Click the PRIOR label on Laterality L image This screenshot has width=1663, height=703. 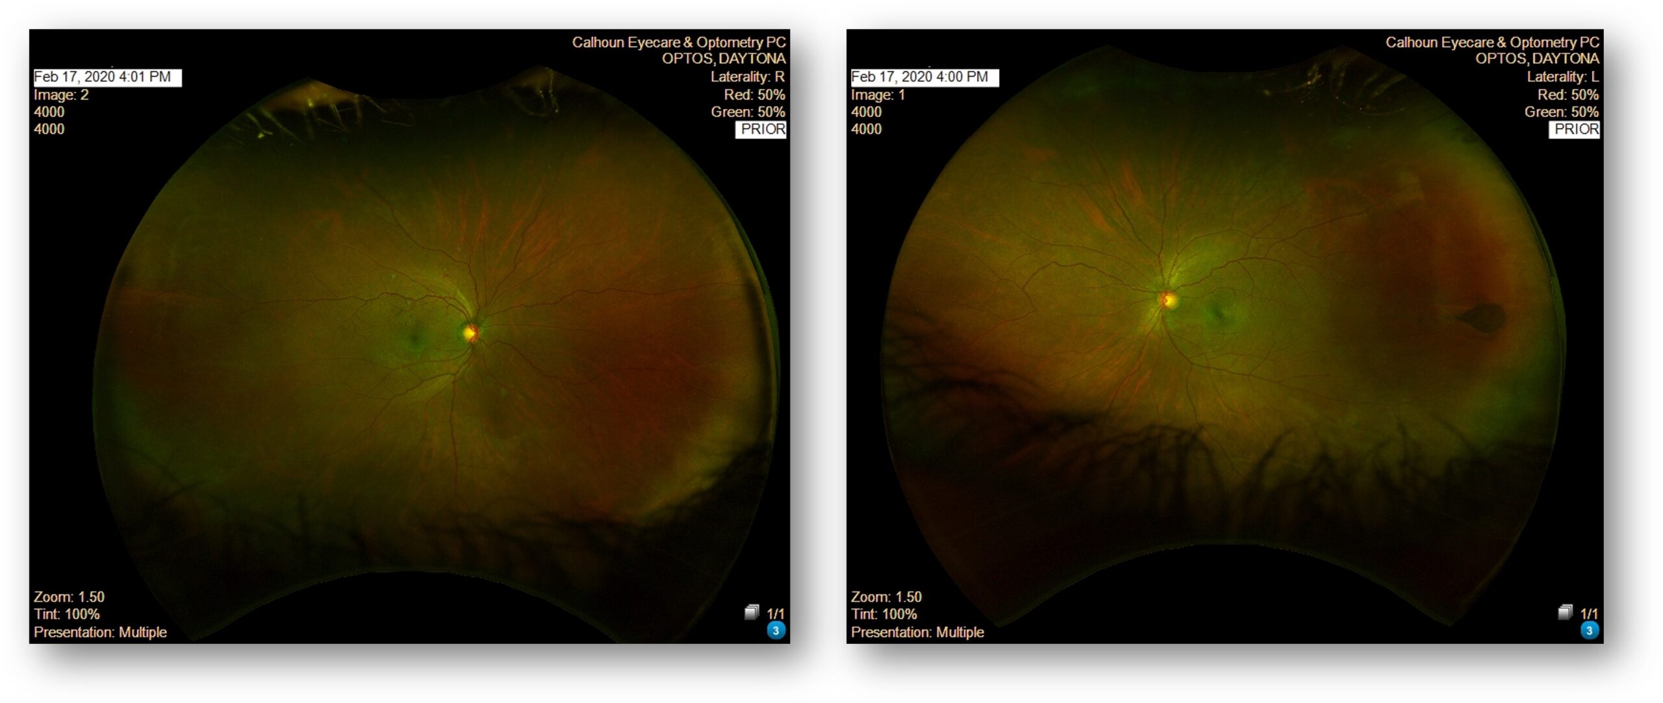[x=1575, y=129]
